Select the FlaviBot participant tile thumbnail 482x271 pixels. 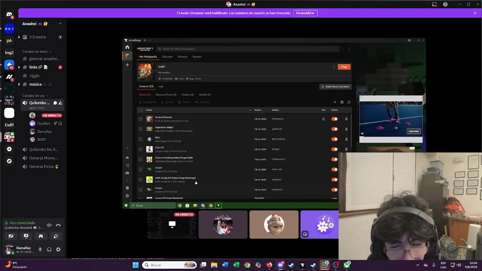(x=319, y=225)
